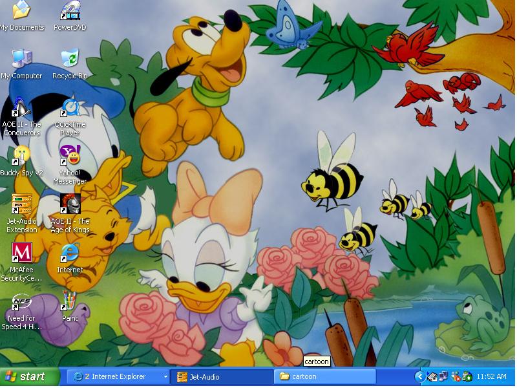Select the My Computer desktop icon
Viewport: 517px width, 388px height.
coord(22,64)
